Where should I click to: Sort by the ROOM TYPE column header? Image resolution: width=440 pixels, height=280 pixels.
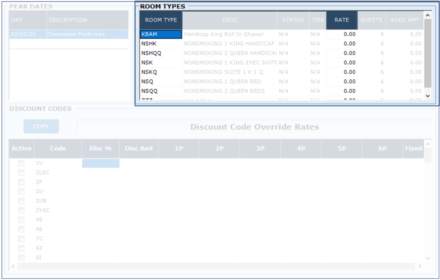pyautogui.click(x=161, y=20)
